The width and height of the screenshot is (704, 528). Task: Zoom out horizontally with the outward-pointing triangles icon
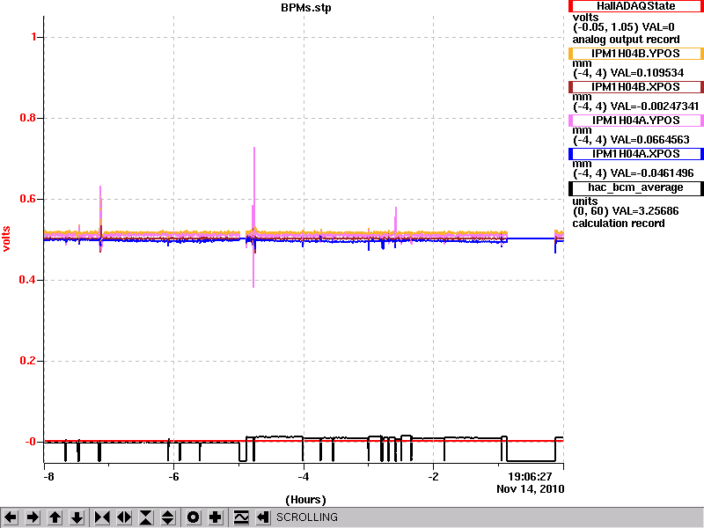[x=124, y=517]
